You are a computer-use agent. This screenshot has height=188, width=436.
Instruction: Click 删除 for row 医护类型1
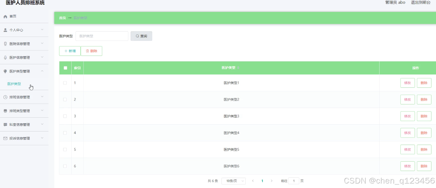point(424,83)
